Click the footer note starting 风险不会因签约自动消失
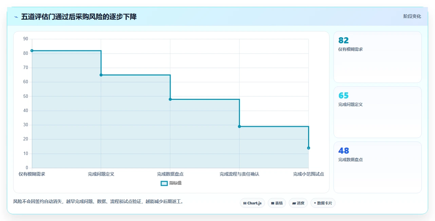The height and width of the screenshot is (221, 435). (x=99, y=201)
